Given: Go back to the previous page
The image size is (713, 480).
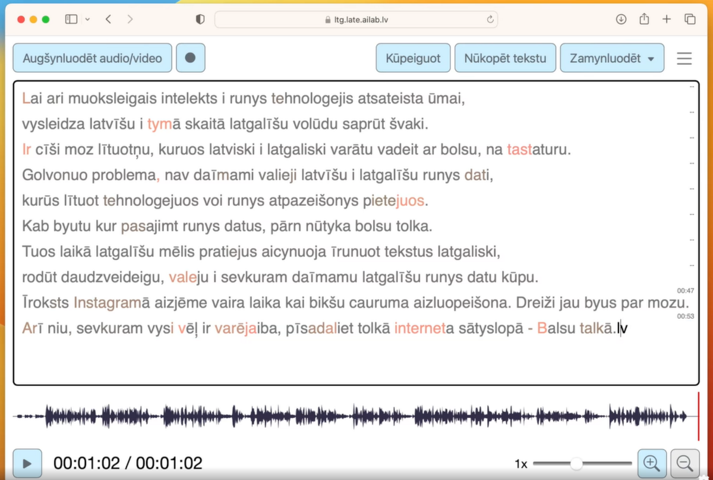Looking at the screenshot, I should [x=108, y=19].
